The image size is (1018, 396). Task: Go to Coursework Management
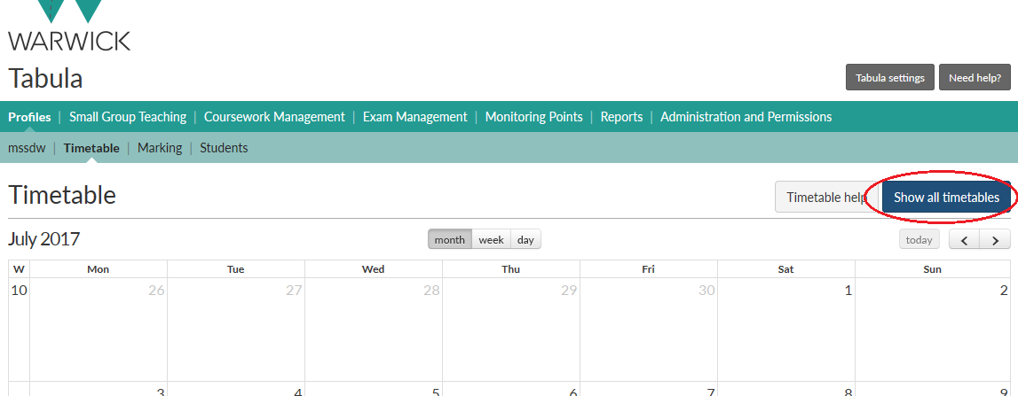[274, 117]
